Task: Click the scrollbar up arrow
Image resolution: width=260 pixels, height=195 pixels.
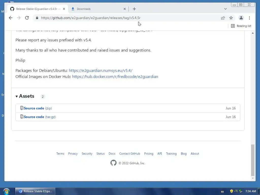Action: [253, 33]
